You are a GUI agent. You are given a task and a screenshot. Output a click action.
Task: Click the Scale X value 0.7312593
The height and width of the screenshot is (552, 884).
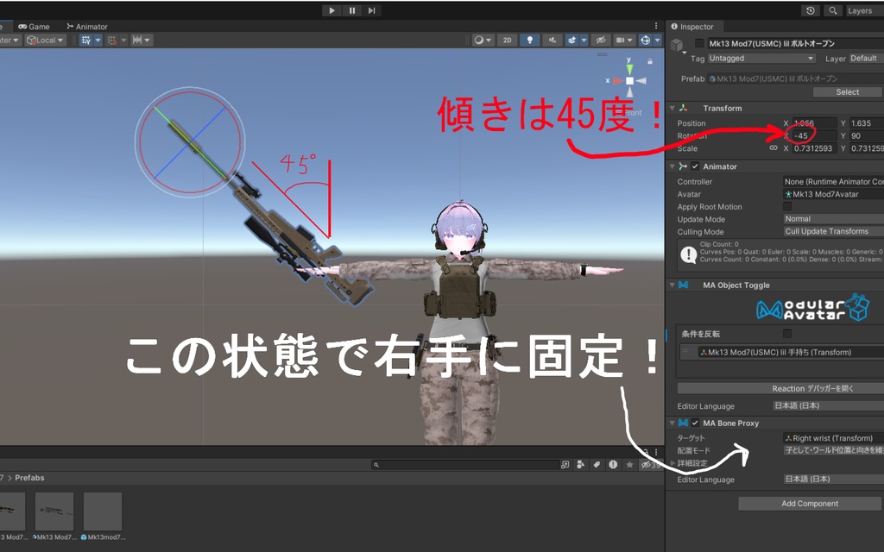coord(815,148)
